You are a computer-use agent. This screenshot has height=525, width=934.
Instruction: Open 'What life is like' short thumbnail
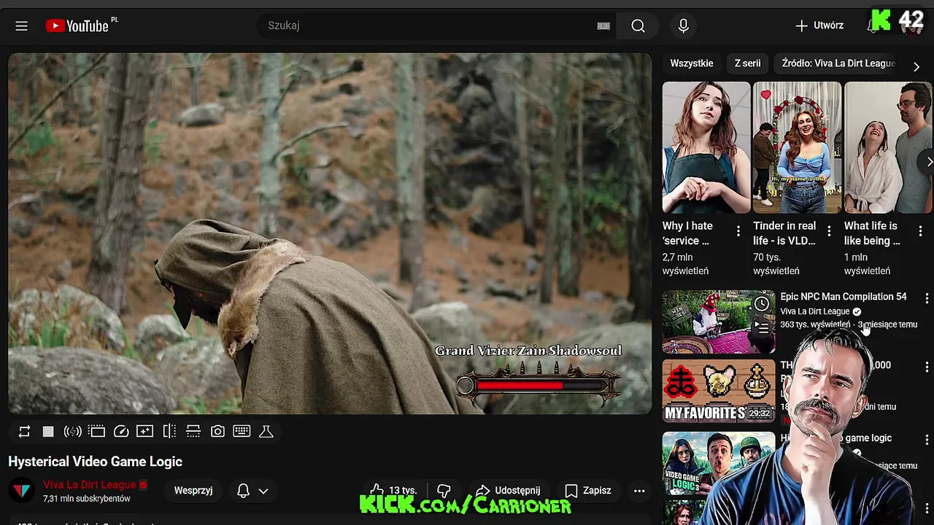pyautogui.click(x=888, y=147)
